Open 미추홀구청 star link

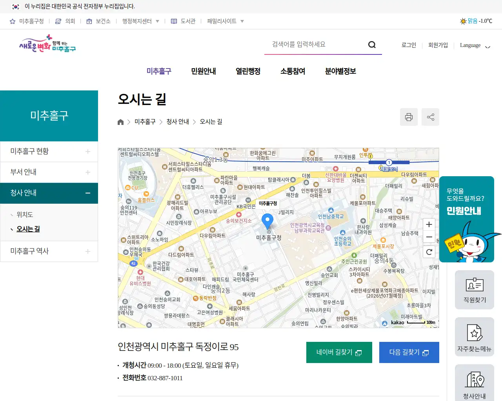click(27, 21)
